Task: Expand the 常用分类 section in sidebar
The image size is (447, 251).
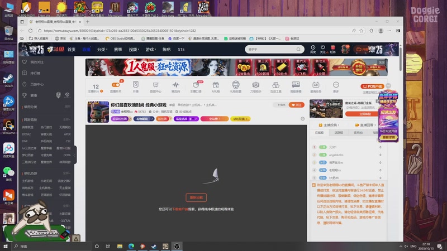Action: pyautogui.click(x=68, y=107)
